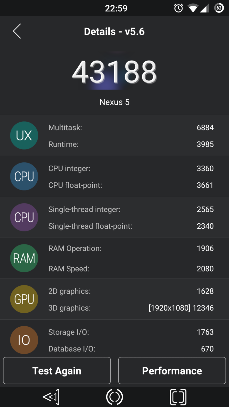Tap the purple CPU single-thread icon

click(x=24, y=217)
